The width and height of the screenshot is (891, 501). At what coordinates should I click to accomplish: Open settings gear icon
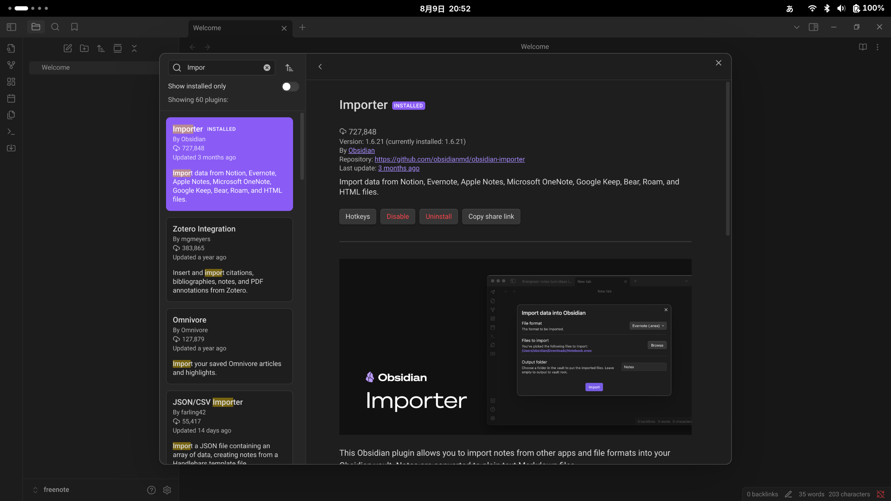tap(167, 490)
